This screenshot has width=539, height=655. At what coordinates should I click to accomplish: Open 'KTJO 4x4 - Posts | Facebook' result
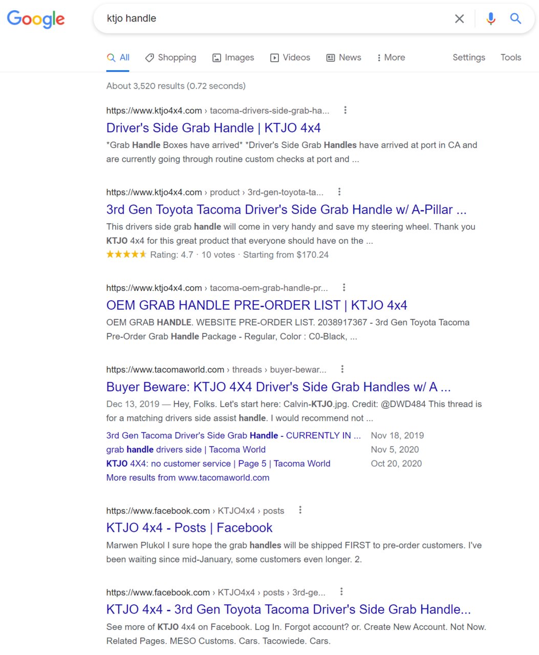click(189, 528)
